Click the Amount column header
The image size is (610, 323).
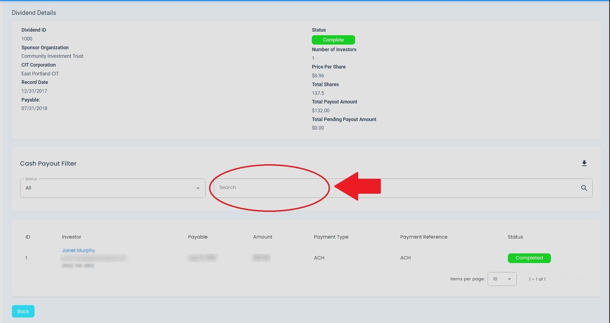click(x=262, y=237)
